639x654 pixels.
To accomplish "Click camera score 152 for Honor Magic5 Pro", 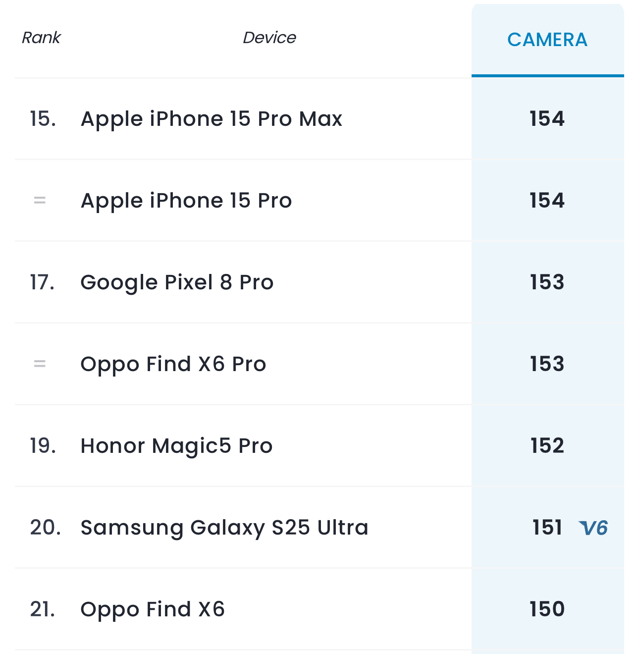I will click(x=547, y=446).
